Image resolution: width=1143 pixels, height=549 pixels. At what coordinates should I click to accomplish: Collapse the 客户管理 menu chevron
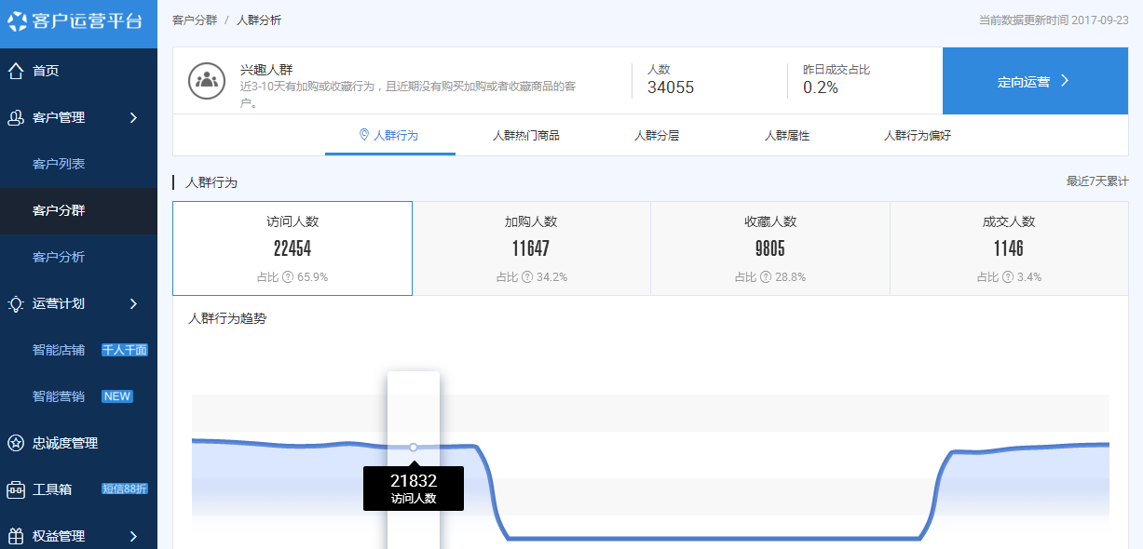[x=133, y=117]
